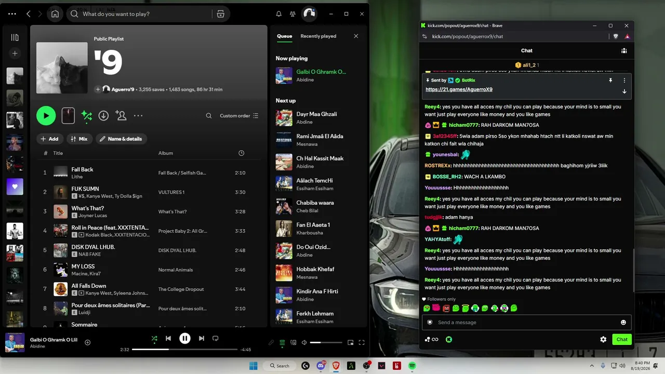The image size is (665, 374).
Task: Adjust the Spotify volume slider
Action: [x=326, y=342]
